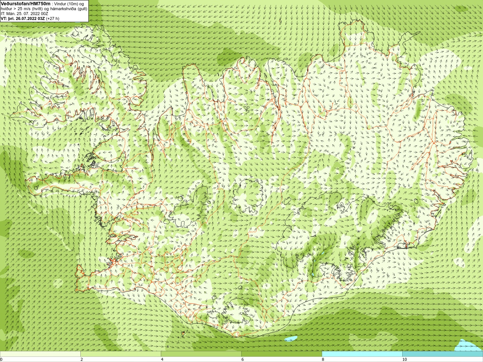Select the medium green 4–6 legend swatch
483x362 pixels.
[x=201, y=354]
